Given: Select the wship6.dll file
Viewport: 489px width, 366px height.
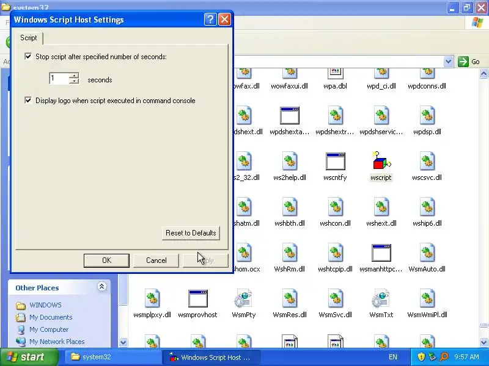Looking at the screenshot, I should point(427,212).
